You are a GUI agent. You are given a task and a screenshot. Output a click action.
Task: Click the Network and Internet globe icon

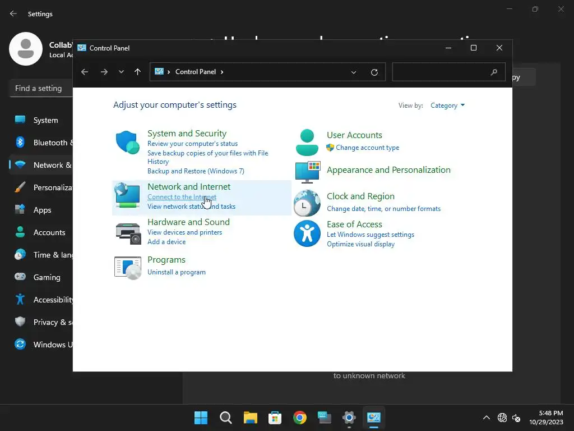(x=127, y=195)
